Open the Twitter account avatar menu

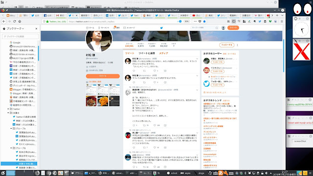coord(224,28)
